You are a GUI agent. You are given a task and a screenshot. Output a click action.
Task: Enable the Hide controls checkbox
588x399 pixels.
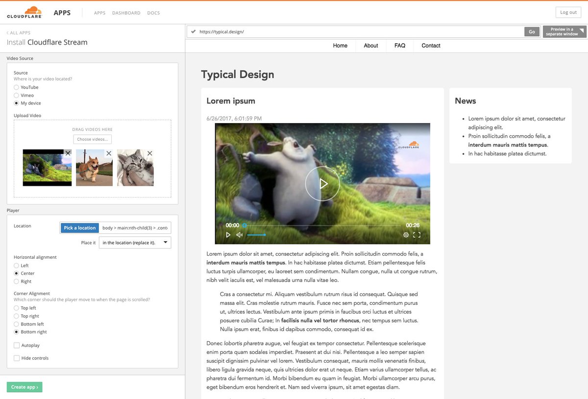coord(17,358)
